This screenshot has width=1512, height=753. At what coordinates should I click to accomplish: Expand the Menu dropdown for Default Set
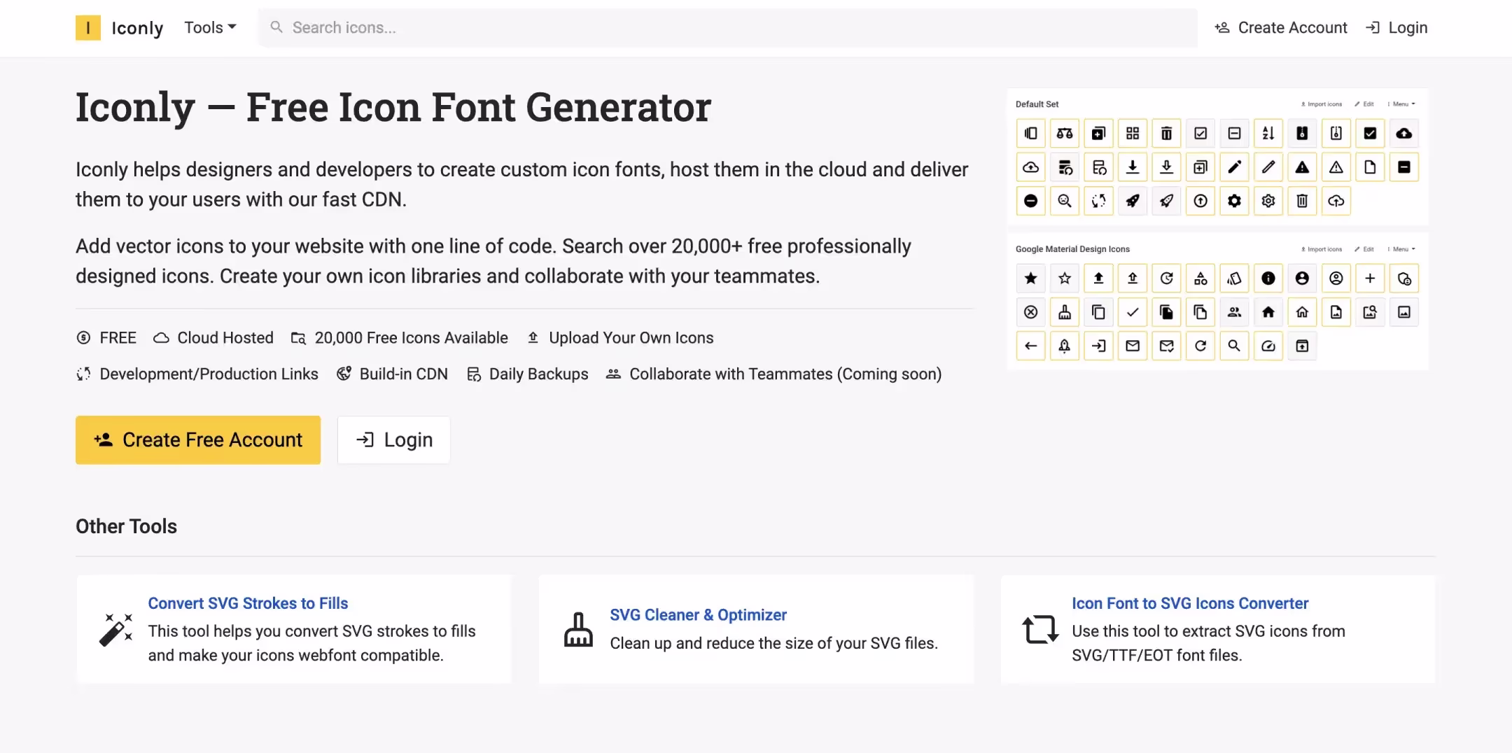[1402, 104]
